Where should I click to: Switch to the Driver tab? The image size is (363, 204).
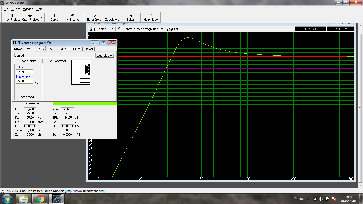click(x=18, y=49)
